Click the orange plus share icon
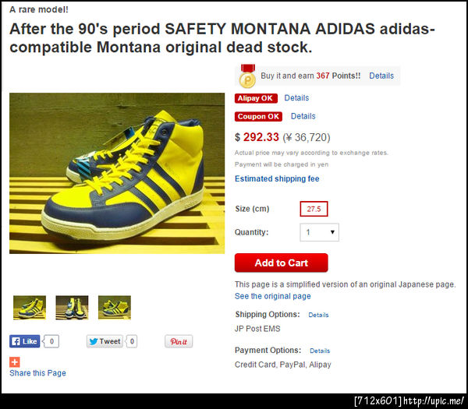The height and width of the screenshot is (409, 468). point(14,361)
